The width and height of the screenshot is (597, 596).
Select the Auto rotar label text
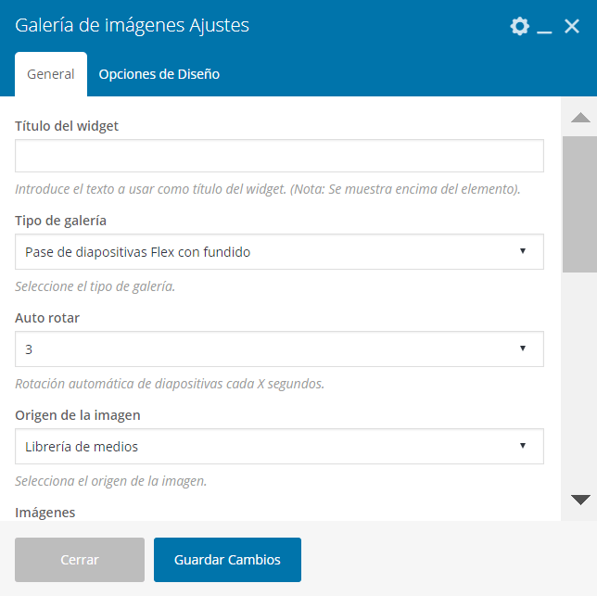pyautogui.click(x=47, y=318)
